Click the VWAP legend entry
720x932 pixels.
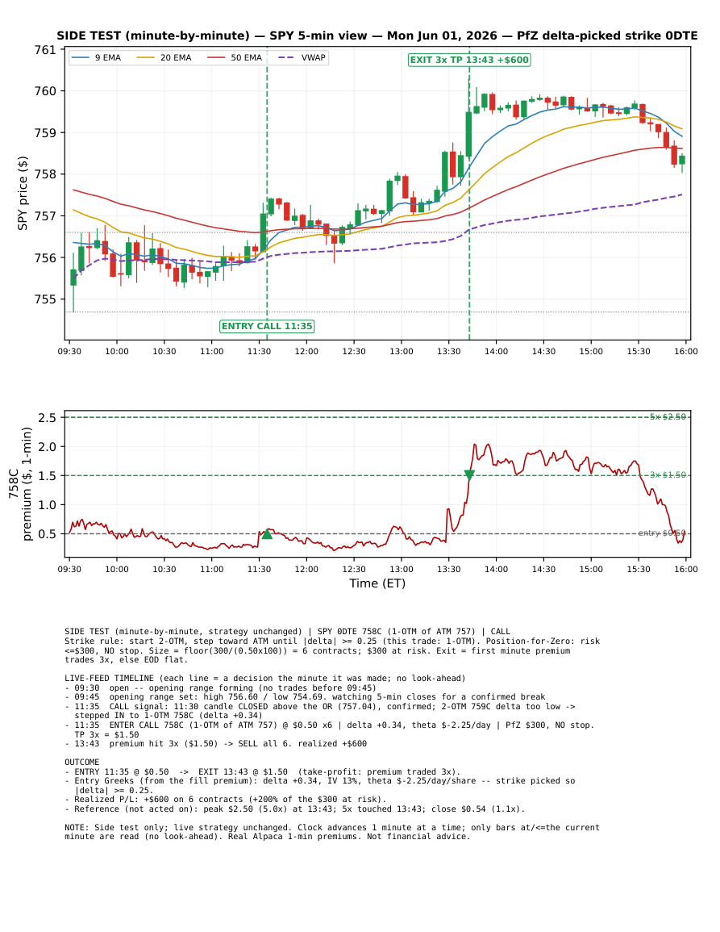coord(302,57)
